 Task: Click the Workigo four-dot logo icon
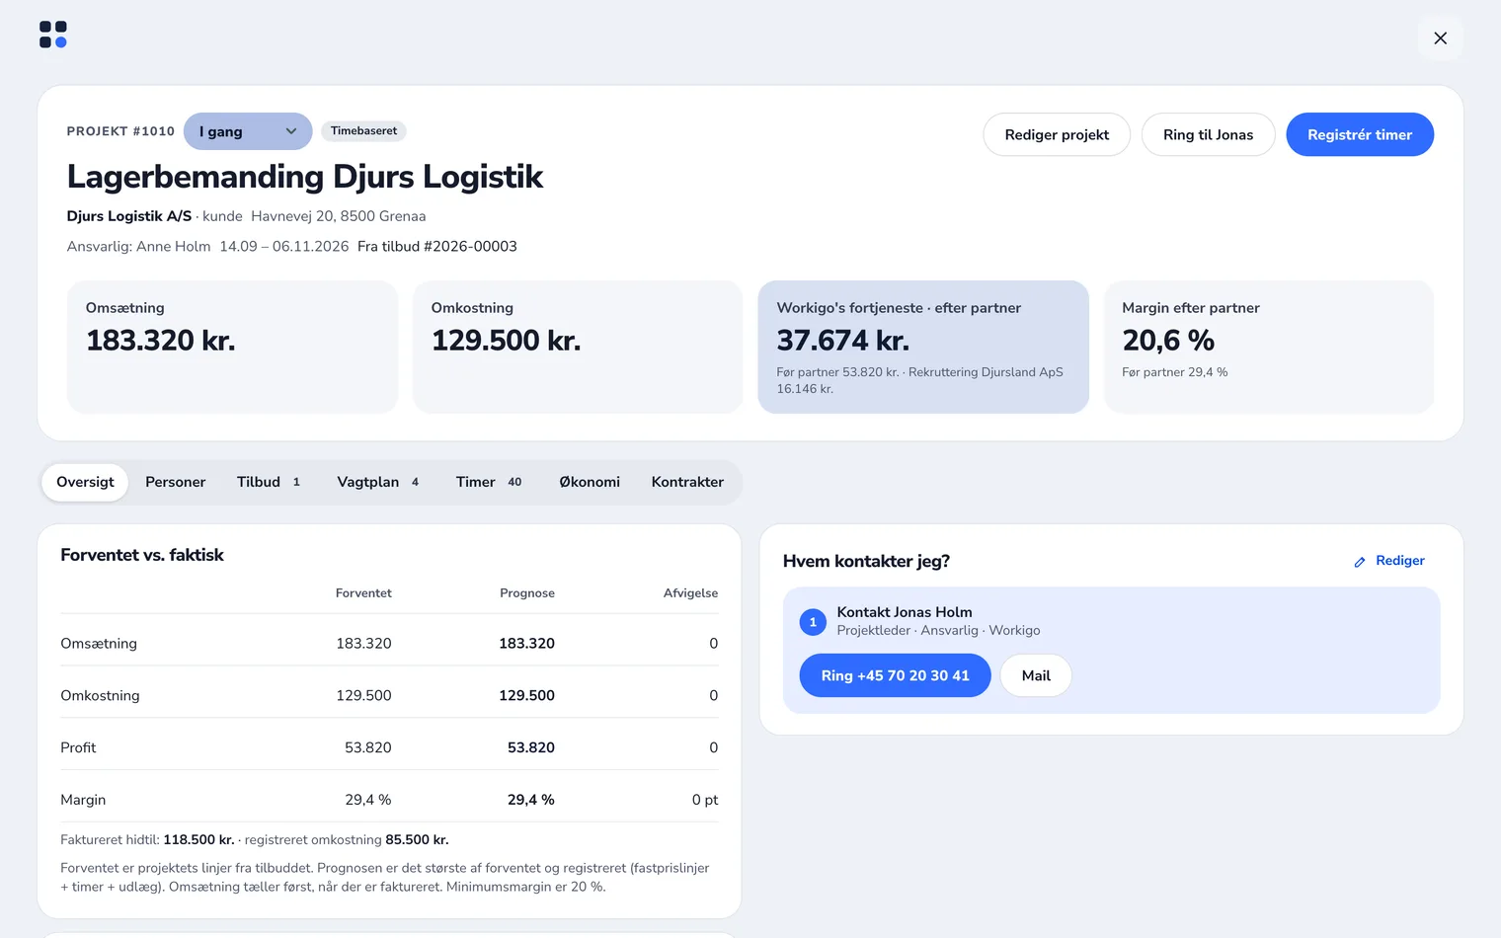coord(53,35)
